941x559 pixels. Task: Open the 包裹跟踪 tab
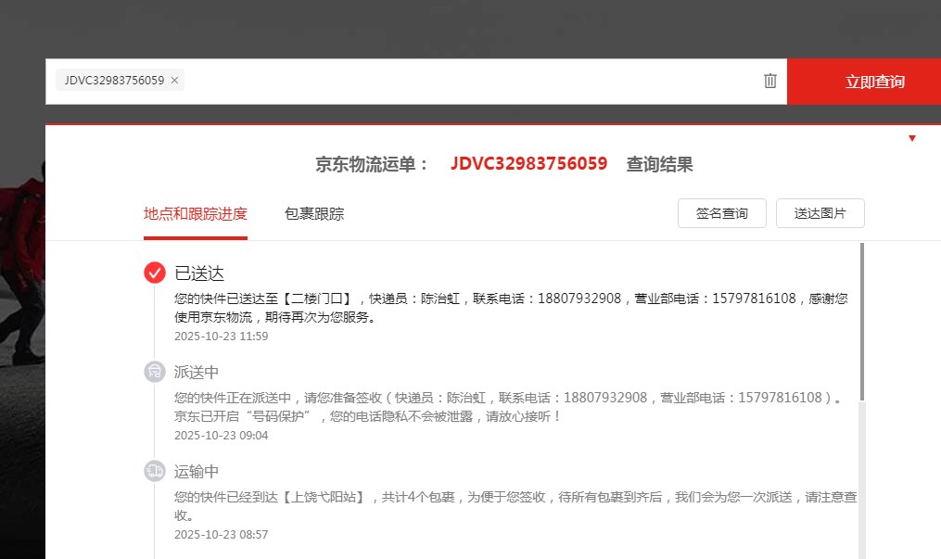pyautogui.click(x=314, y=214)
